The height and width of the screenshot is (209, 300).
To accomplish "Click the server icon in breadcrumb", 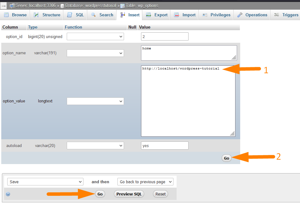I will [x=12, y=6].
